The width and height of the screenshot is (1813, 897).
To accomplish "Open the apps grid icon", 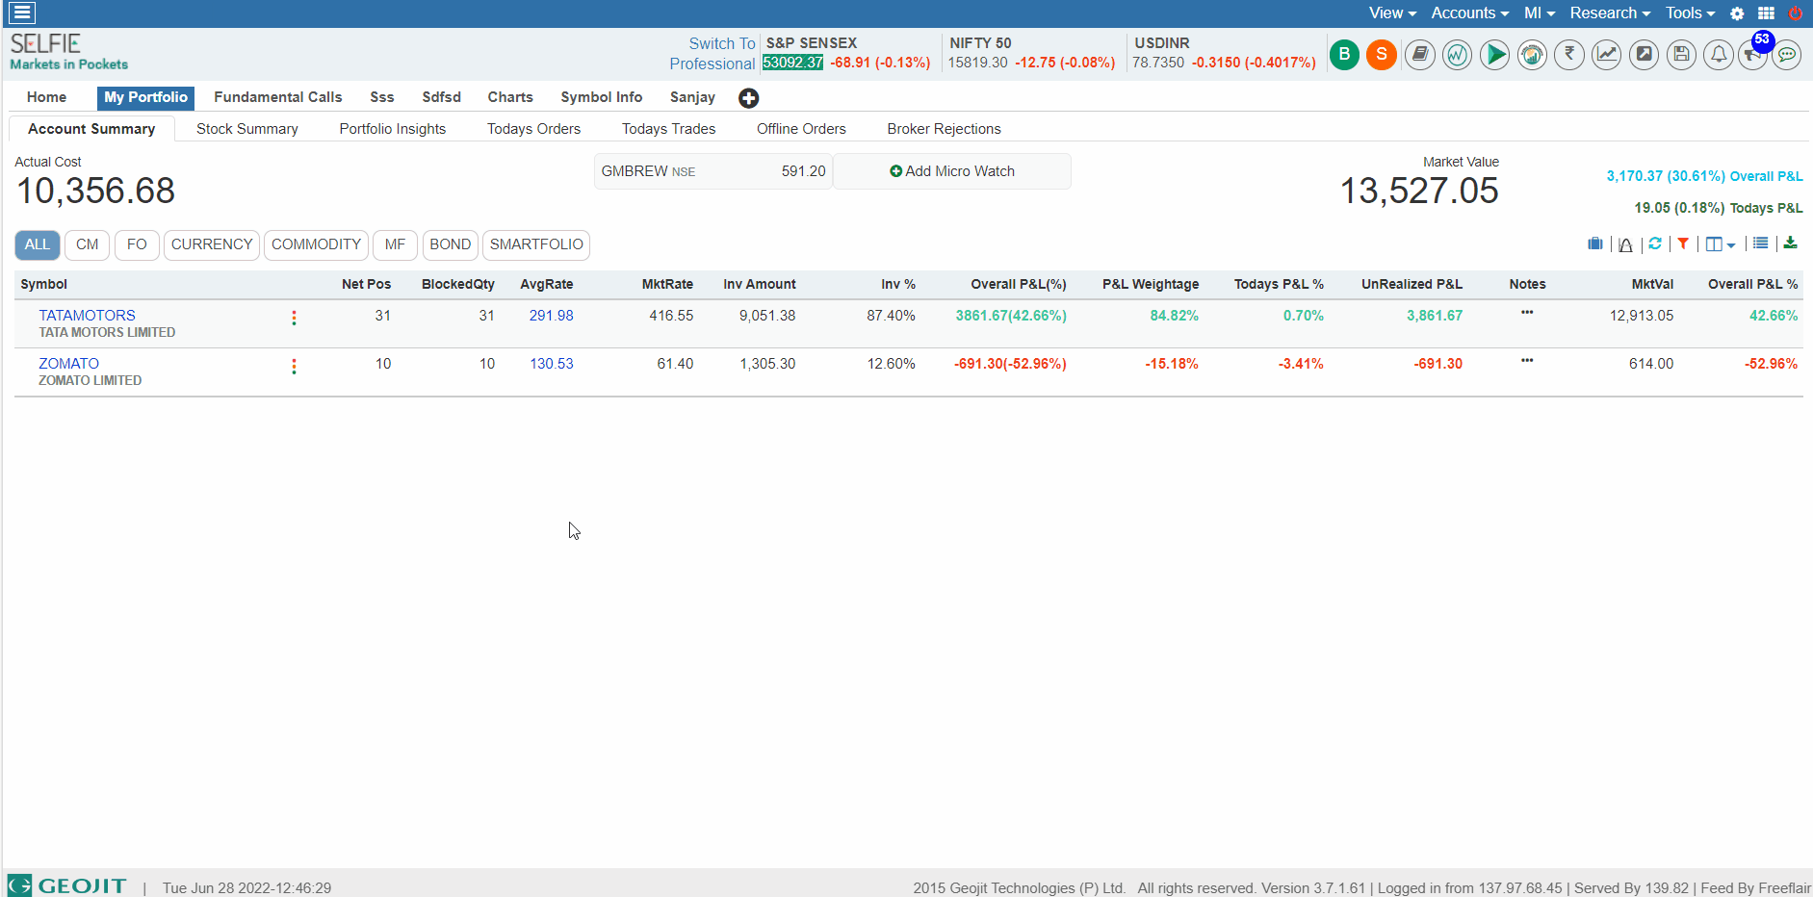I will 1766,13.
